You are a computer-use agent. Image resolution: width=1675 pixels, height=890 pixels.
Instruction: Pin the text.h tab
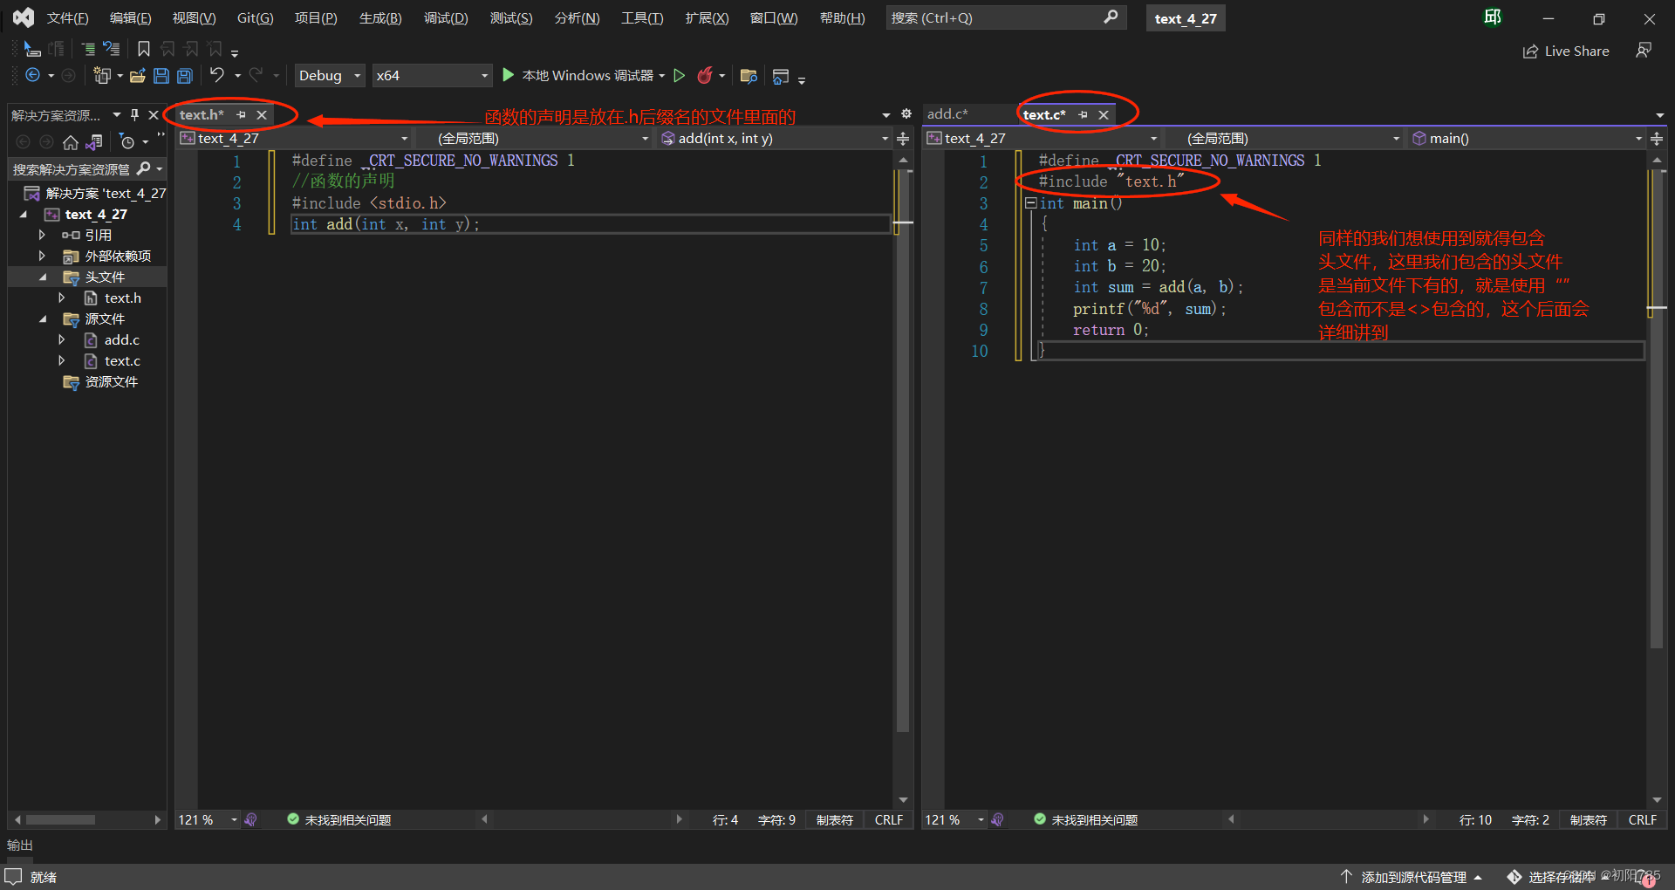pos(242,114)
